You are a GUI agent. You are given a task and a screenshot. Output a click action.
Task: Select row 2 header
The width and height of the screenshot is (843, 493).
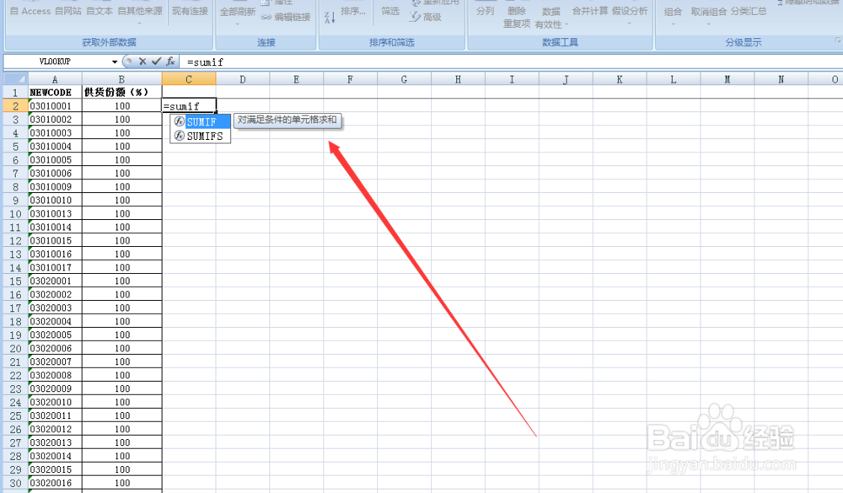pos(15,106)
